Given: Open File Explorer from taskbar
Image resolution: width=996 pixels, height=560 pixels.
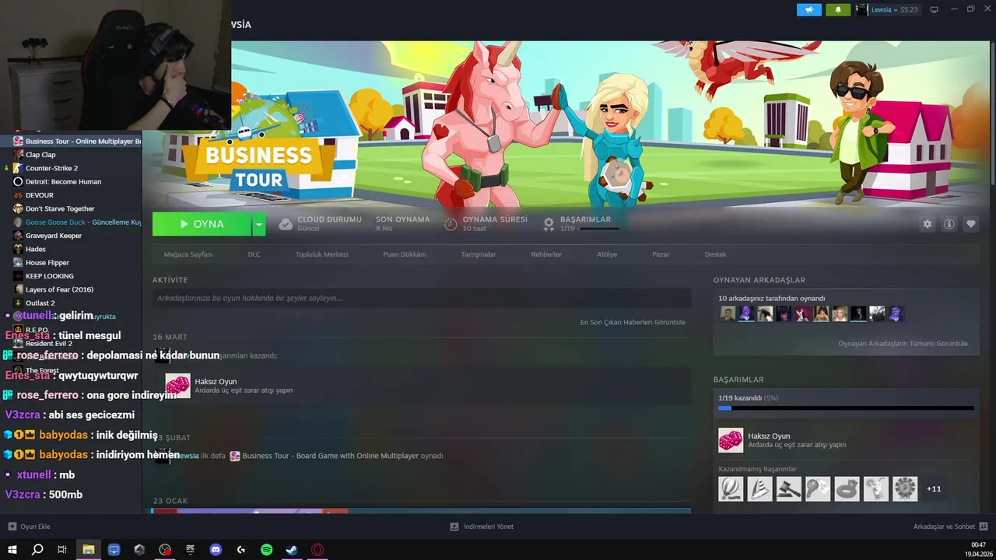Looking at the screenshot, I should tap(89, 550).
